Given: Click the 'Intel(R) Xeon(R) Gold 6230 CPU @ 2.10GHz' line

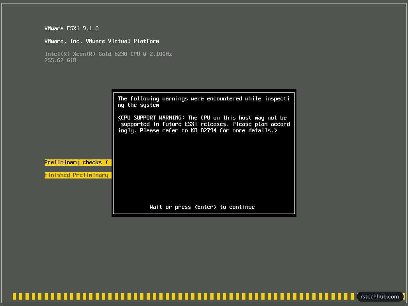Looking at the screenshot, I should point(108,54).
